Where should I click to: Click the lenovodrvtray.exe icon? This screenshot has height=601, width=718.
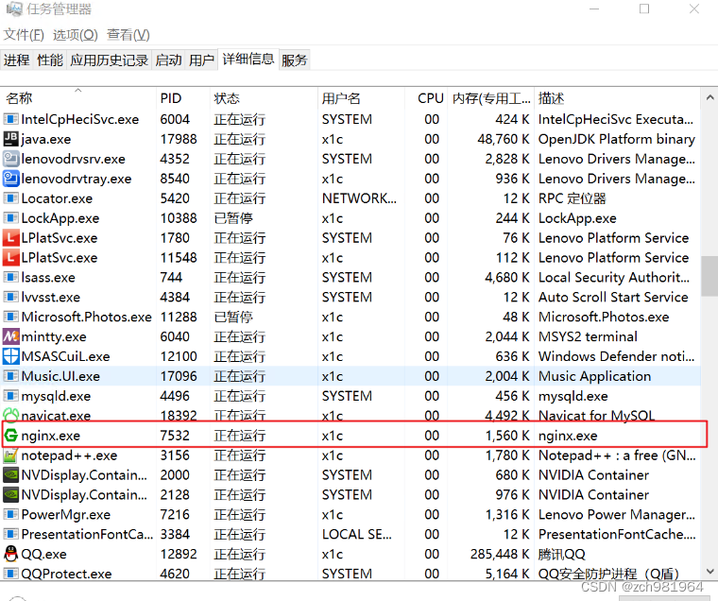pyautogui.click(x=10, y=179)
